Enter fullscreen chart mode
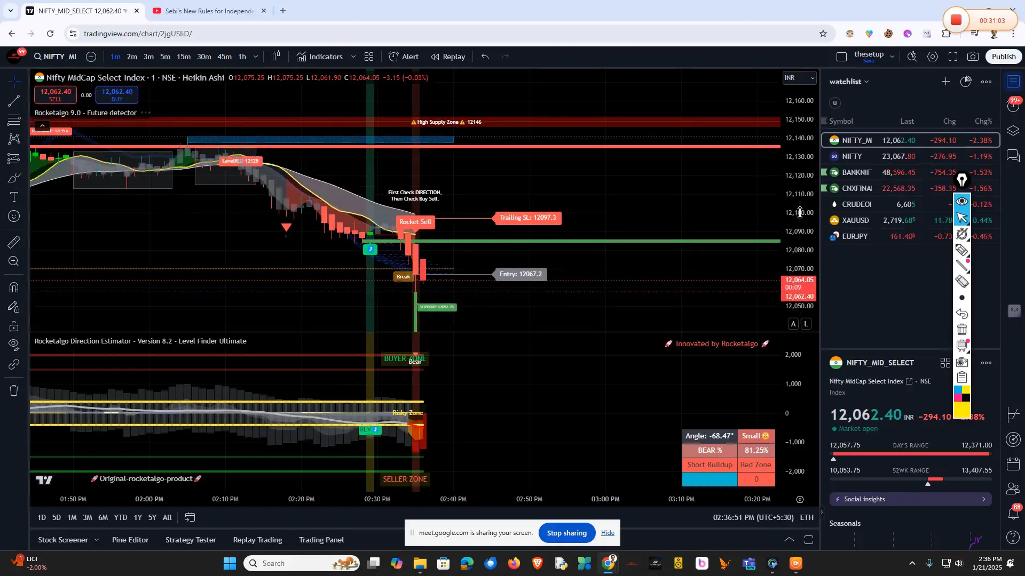This screenshot has height=576, width=1025. click(x=953, y=57)
